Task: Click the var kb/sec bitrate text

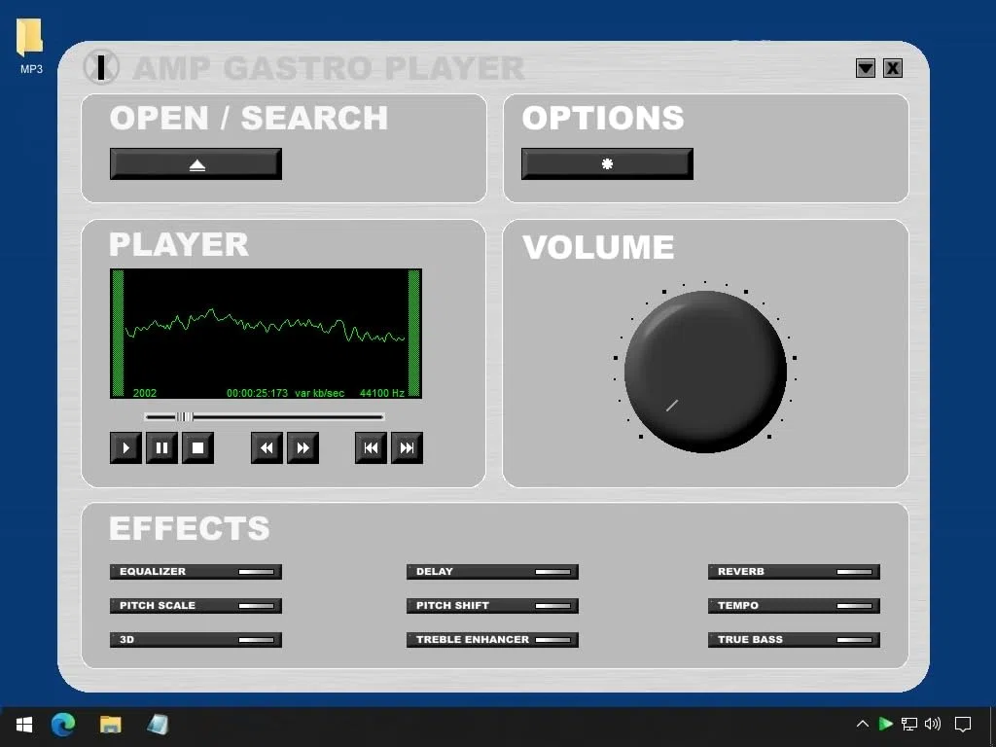Action: [319, 393]
